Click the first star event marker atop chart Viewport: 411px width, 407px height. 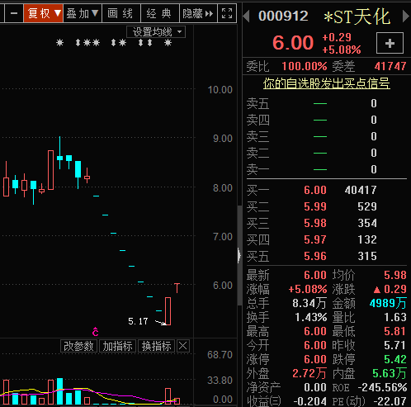click(x=59, y=43)
